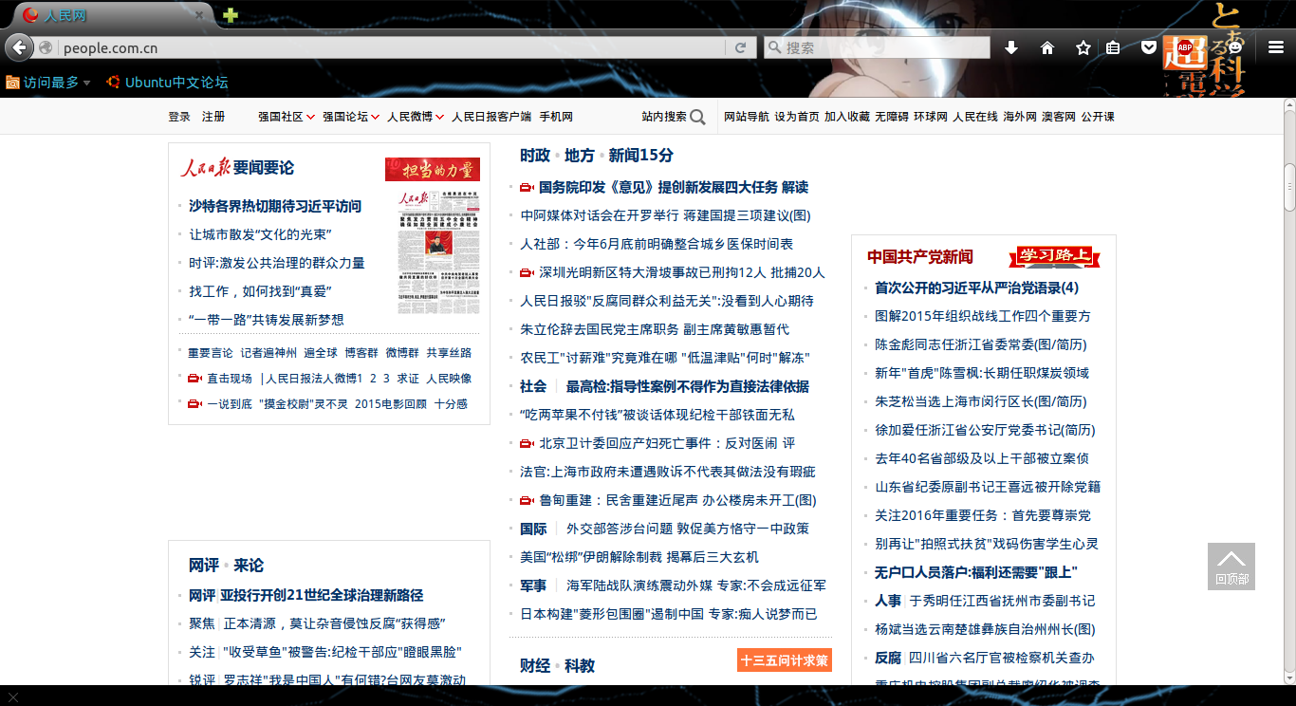Screen dimensions: 1296x706
Task: Open the 财经 section heading
Action: point(535,665)
